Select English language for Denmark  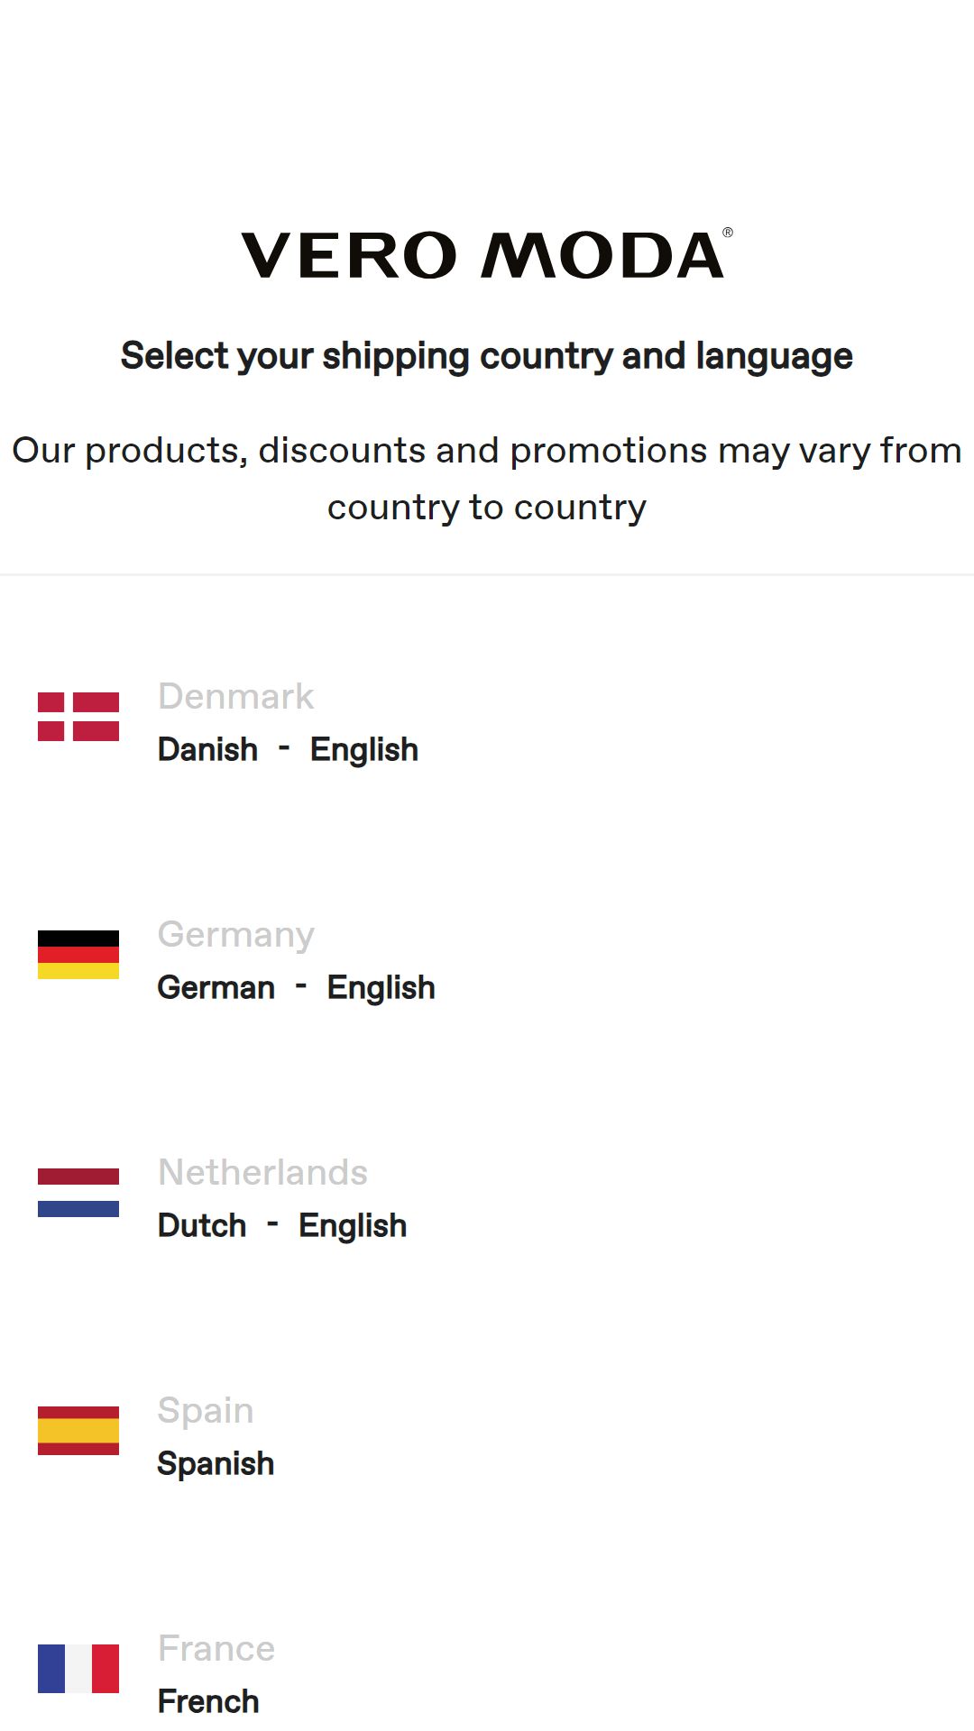coord(364,750)
